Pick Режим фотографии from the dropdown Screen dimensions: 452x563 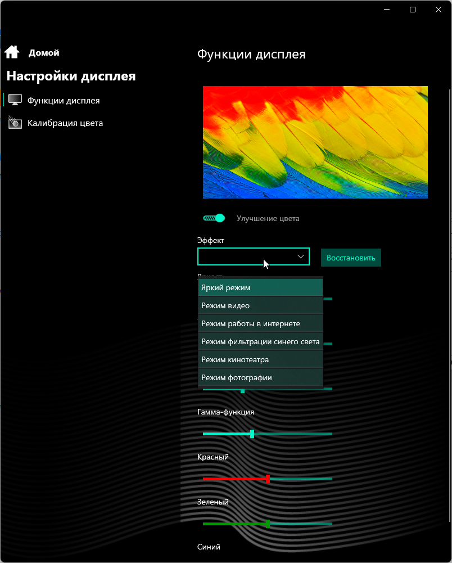point(260,377)
